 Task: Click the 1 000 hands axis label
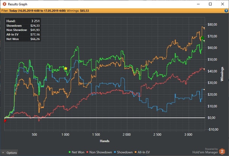coord(65,134)
